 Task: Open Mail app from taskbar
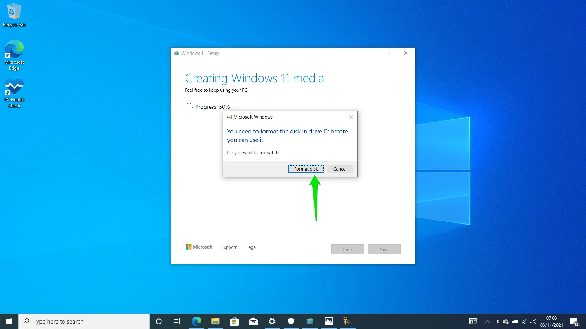pos(253,321)
